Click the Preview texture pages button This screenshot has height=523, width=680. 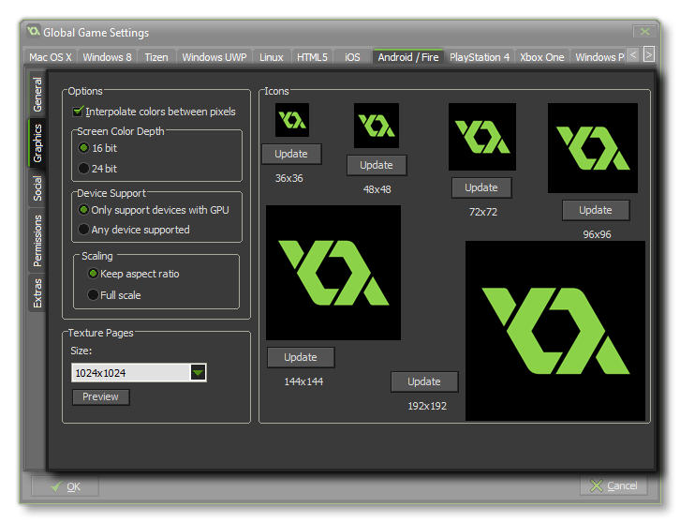[101, 397]
